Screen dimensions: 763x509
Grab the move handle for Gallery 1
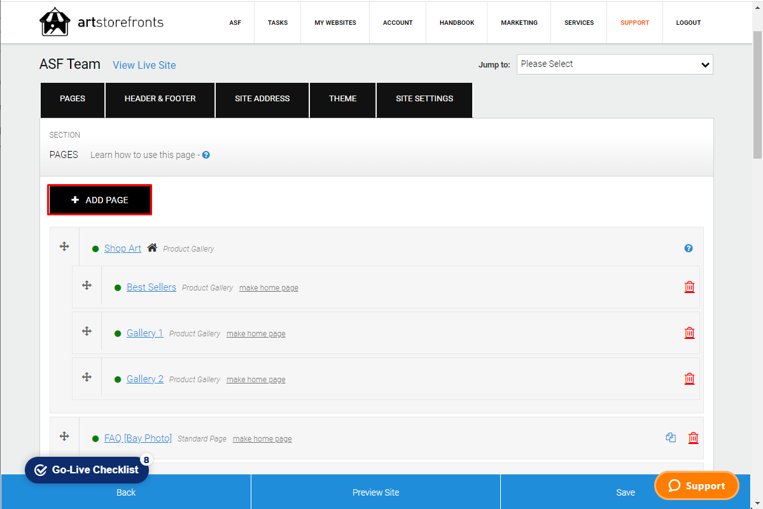tap(87, 331)
